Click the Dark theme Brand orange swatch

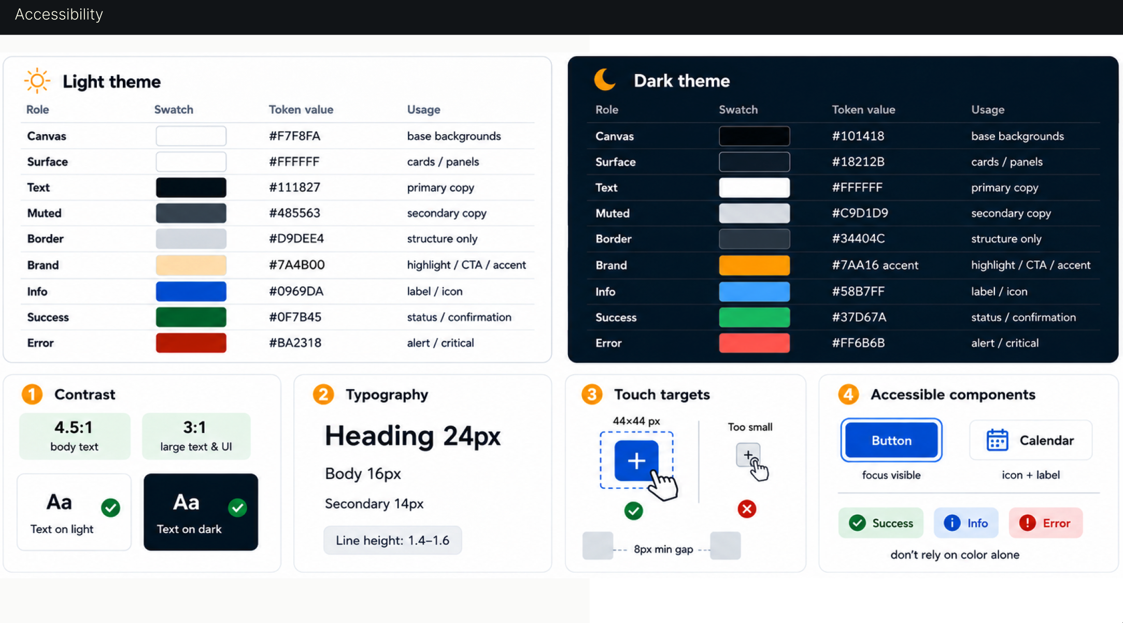click(x=755, y=265)
